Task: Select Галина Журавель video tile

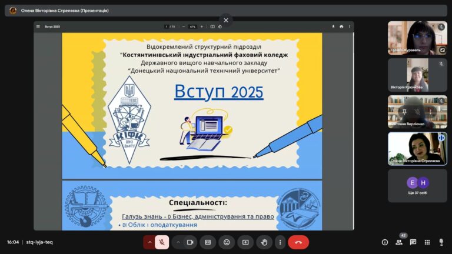Action: [x=417, y=38]
